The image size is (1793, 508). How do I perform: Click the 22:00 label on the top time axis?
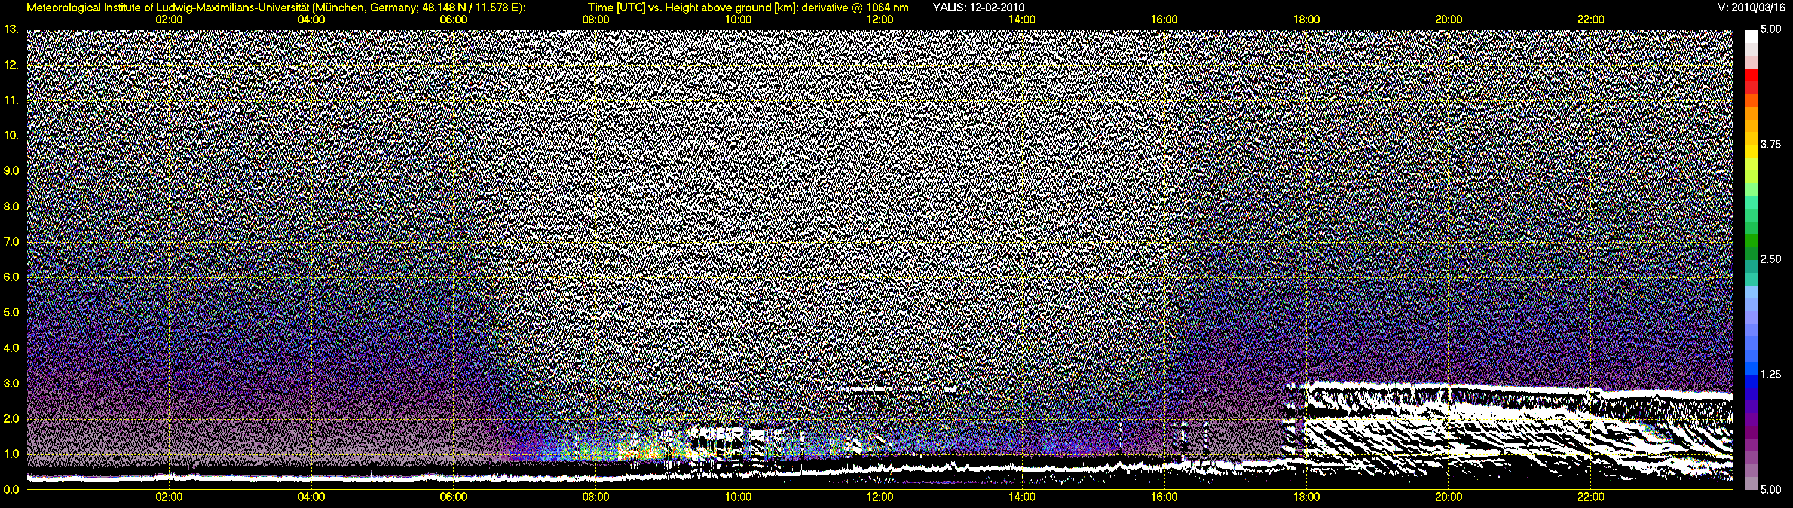click(x=1591, y=20)
